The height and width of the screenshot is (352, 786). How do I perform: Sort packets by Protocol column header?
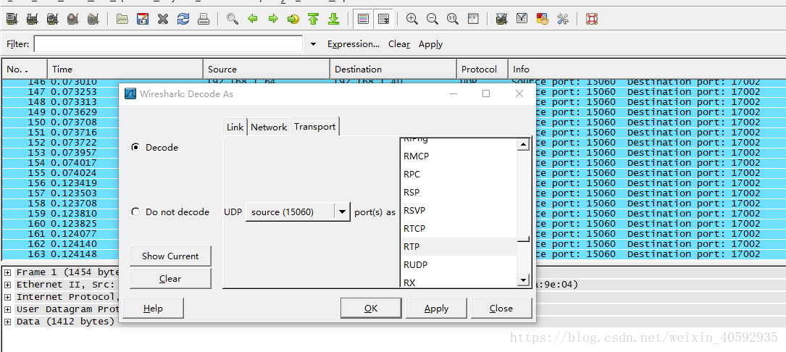pyautogui.click(x=482, y=70)
